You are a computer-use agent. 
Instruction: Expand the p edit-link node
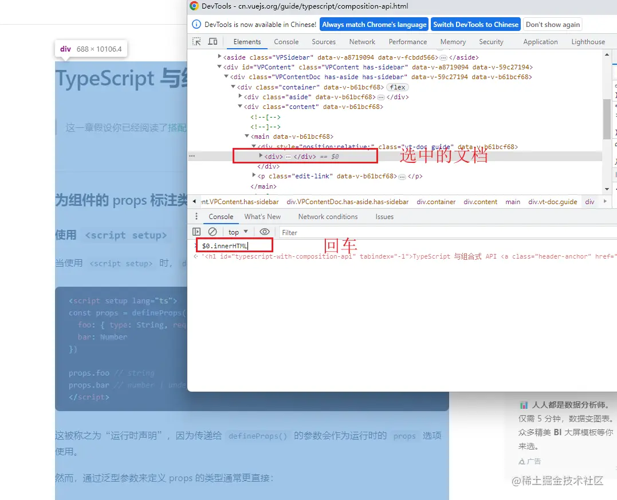(254, 175)
